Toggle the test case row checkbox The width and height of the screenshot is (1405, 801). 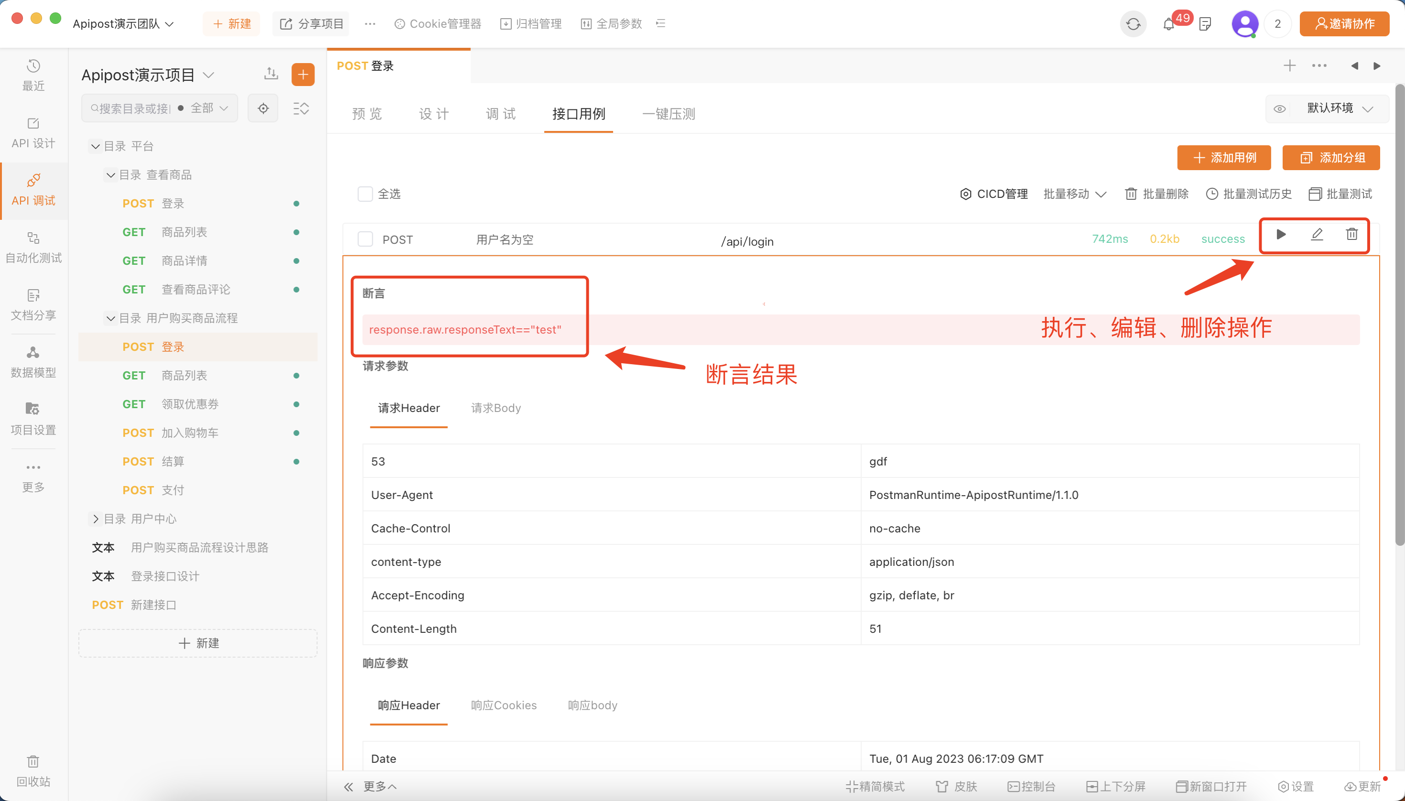pyautogui.click(x=365, y=240)
